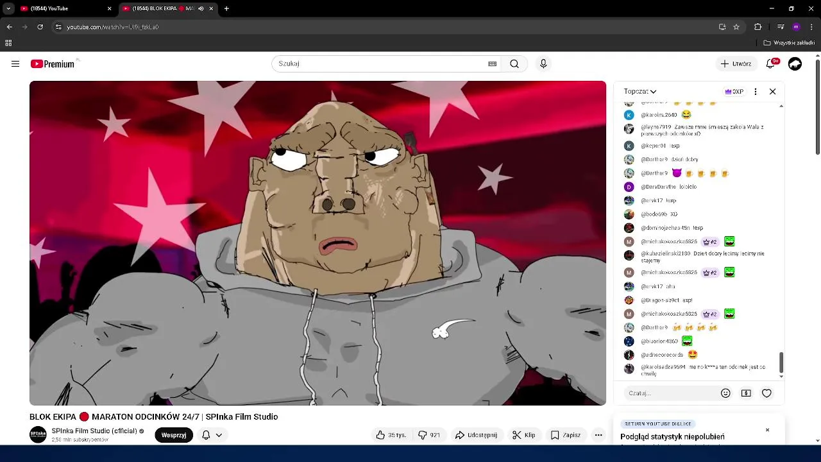The width and height of the screenshot is (821, 462).
Task: Open the apps grid in bookmarks bar
Action: (x=8, y=43)
